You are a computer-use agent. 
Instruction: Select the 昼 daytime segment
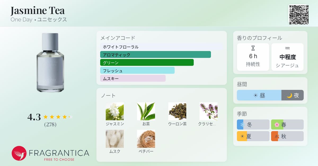[x=259, y=95]
